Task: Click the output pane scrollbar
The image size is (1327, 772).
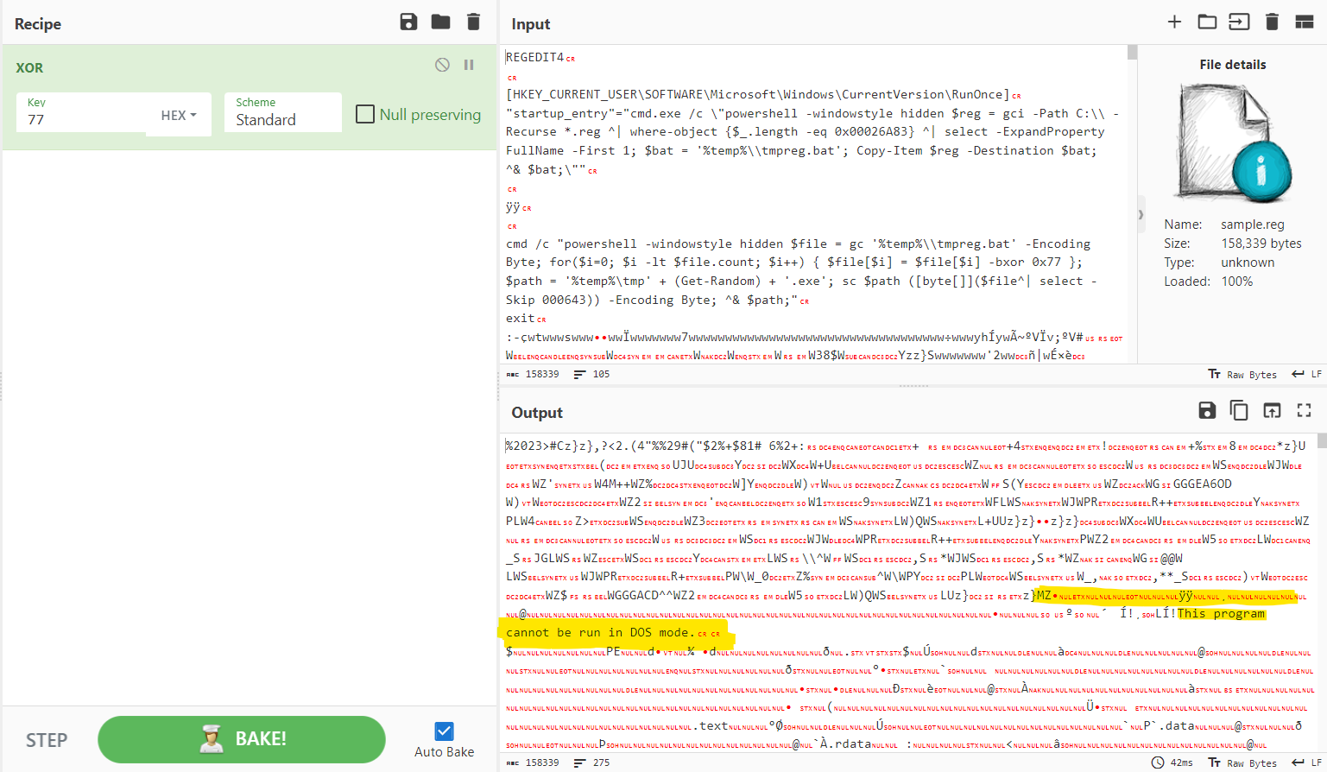Action: pos(1322,440)
